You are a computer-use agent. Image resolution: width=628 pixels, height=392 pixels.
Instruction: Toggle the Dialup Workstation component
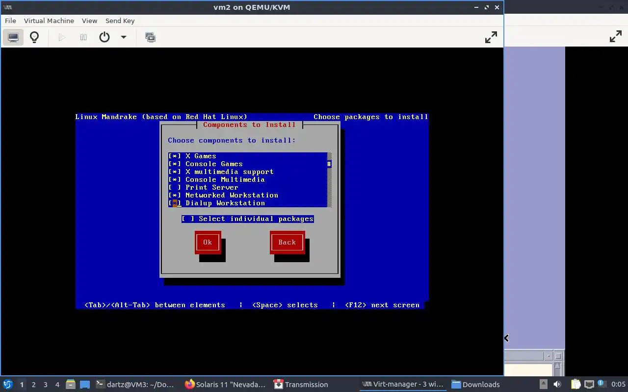point(248,203)
